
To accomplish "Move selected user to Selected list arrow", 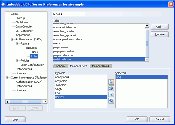I will [111, 82].
